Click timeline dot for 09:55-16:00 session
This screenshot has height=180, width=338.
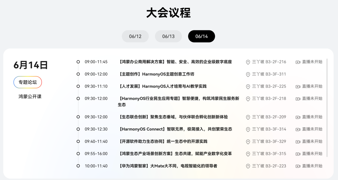tap(78, 154)
